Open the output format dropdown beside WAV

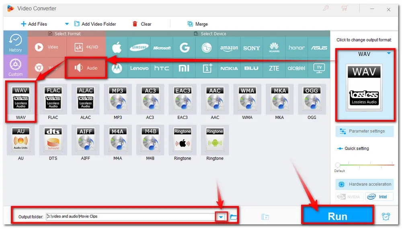tap(389, 53)
